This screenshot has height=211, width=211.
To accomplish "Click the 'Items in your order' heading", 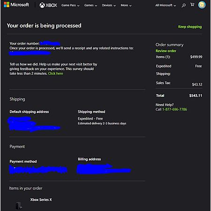I will point(26,188).
